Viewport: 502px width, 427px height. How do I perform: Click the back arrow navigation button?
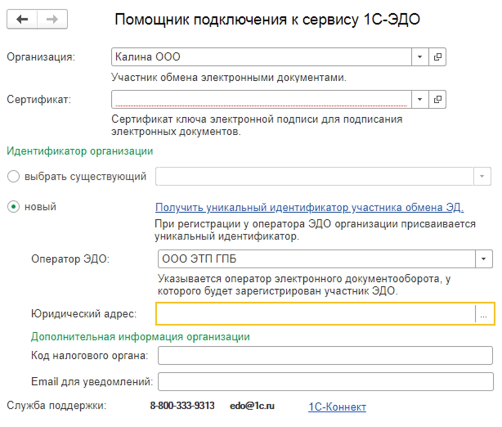pos(22,19)
